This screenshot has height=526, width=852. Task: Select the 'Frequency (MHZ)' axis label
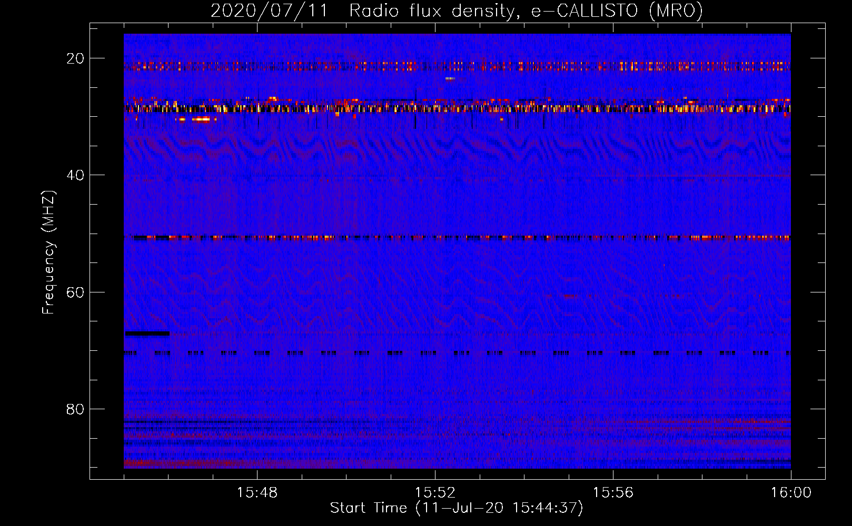[48, 252]
